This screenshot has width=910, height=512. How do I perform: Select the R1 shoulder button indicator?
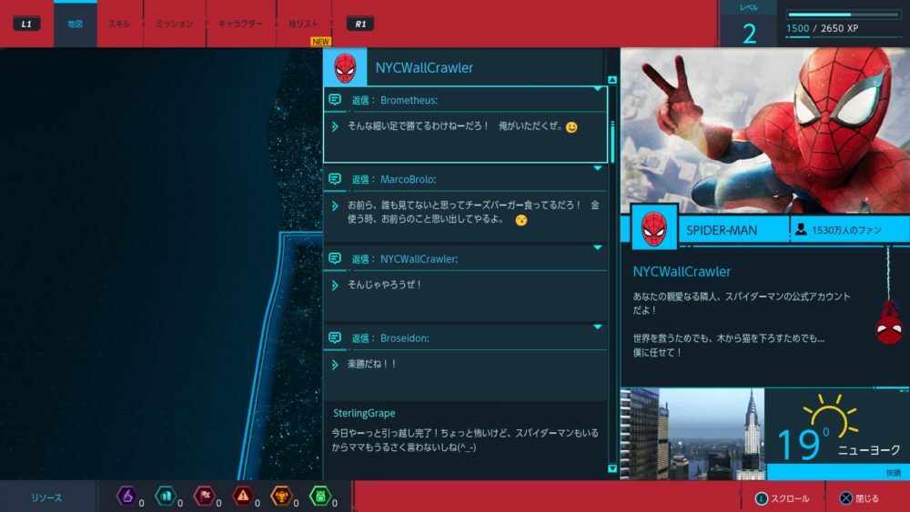point(360,24)
